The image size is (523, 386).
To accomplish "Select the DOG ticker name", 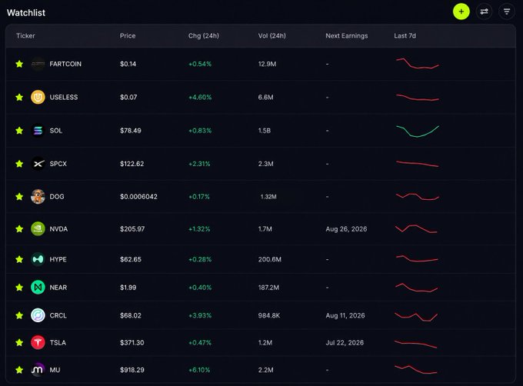I will pos(57,197).
